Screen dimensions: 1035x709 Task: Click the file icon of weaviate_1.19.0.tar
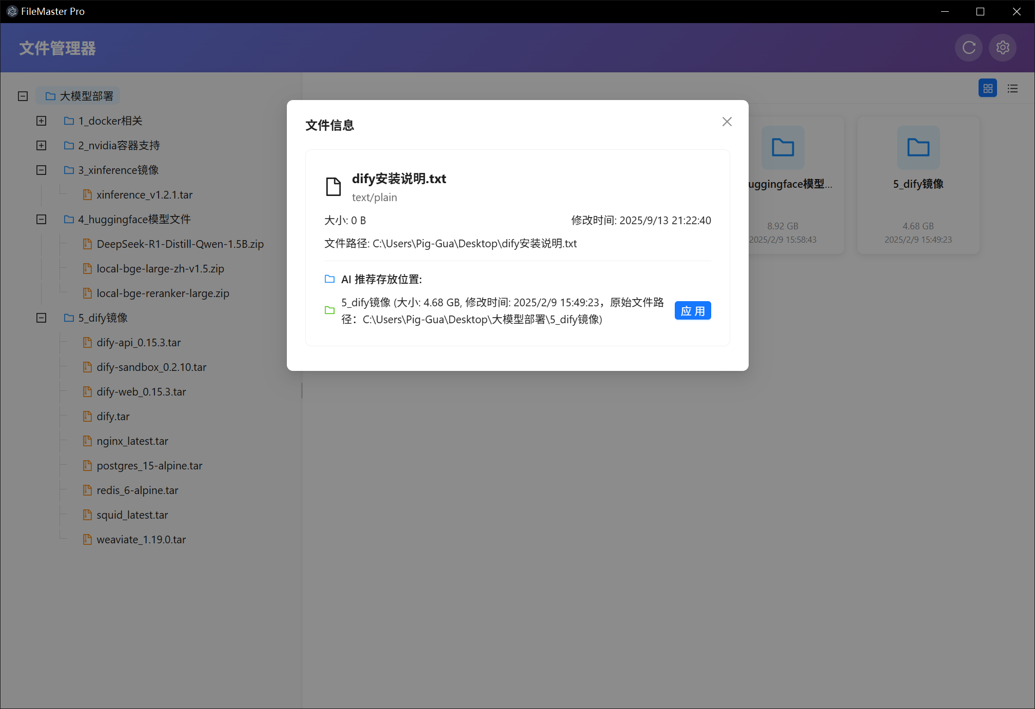pos(87,539)
